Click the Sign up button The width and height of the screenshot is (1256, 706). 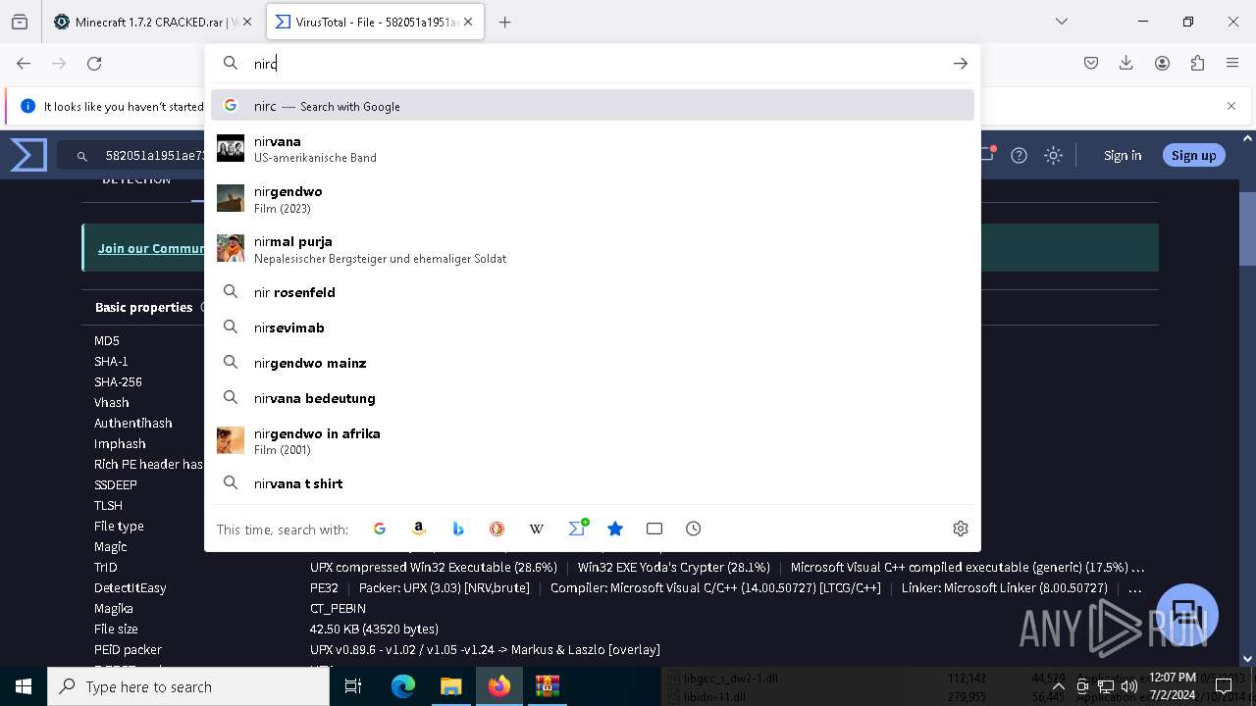[x=1193, y=155]
